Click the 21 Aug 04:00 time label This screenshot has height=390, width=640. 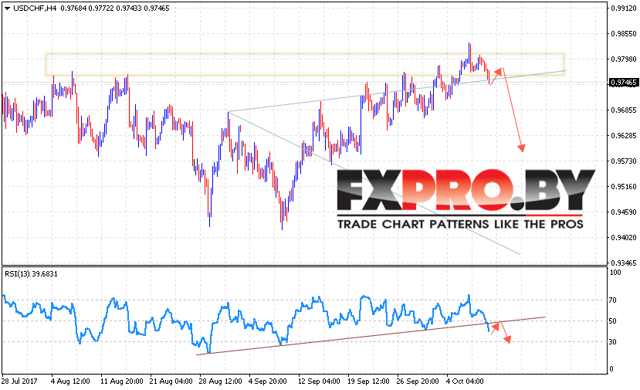(x=171, y=381)
